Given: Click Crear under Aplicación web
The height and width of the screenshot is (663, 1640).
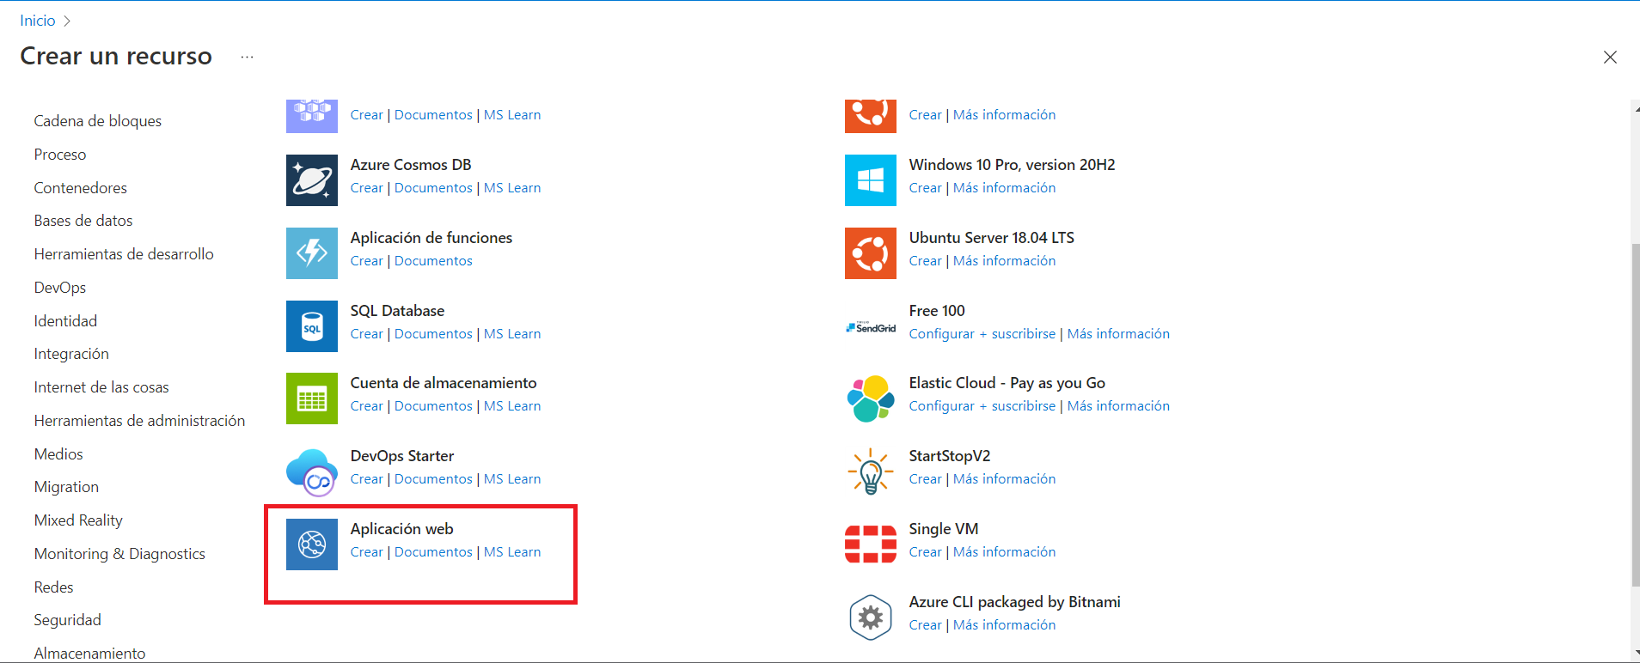Looking at the screenshot, I should (367, 552).
